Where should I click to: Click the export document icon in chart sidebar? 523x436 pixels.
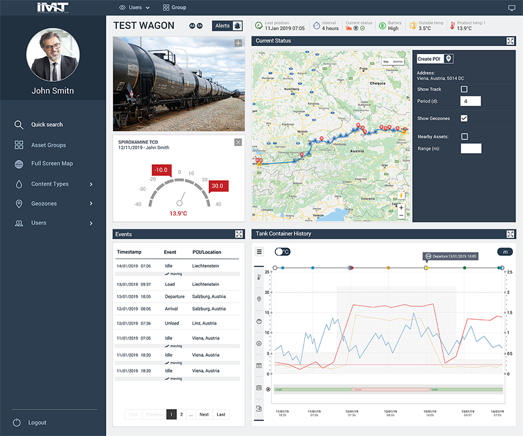click(259, 408)
